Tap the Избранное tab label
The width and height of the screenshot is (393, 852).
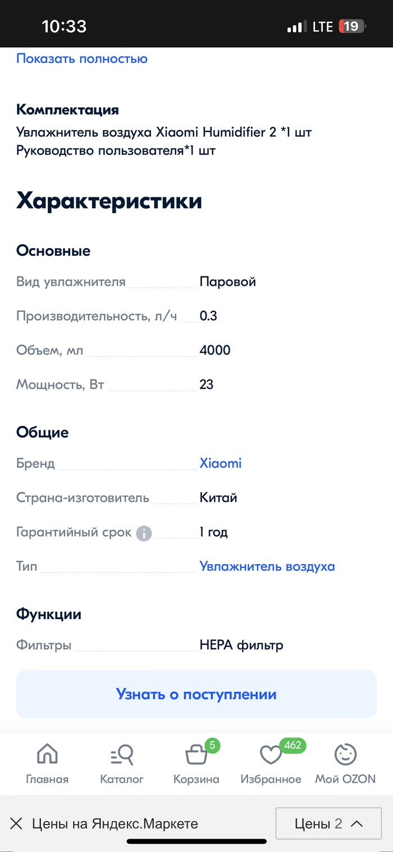pos(271,779)
